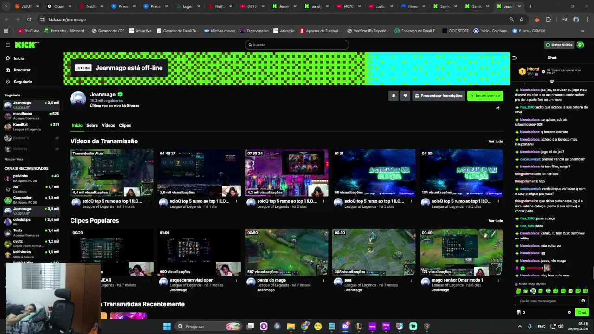Switch to the Logan browser tab
594x334 pixels.
pyautogui.click(x=188, y=6)
